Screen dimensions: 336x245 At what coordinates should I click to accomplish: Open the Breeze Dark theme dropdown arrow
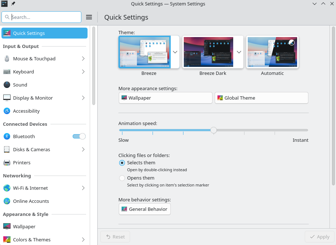(239, 52)
